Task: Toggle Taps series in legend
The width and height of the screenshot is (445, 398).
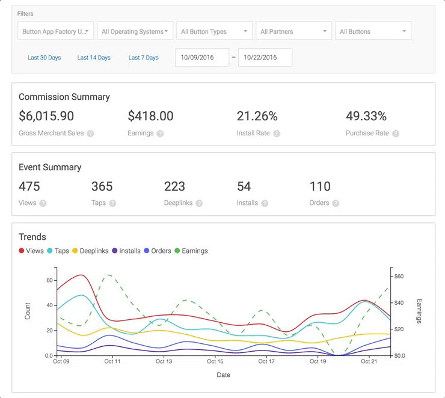Action: tap(58, 251)
